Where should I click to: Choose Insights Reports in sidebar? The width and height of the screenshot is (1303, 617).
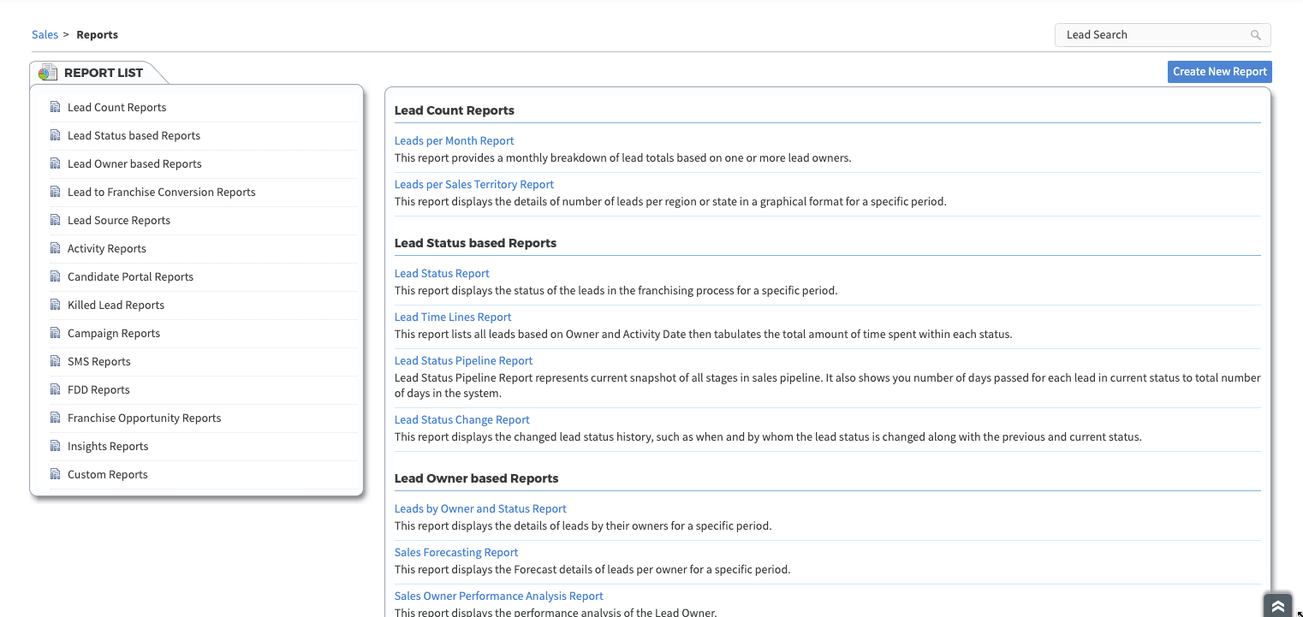tap(108, 446)
